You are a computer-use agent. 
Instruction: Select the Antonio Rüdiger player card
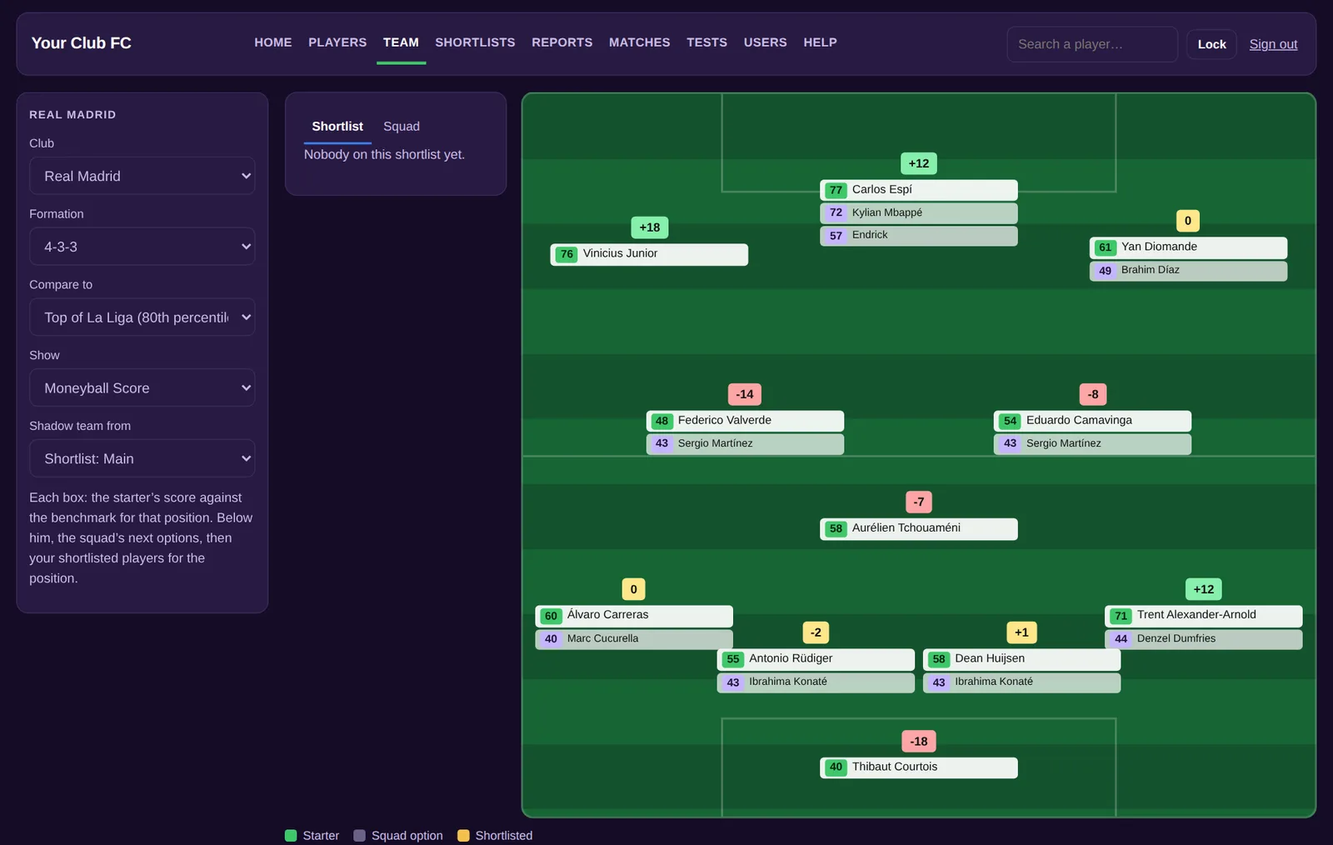(816, 659)
